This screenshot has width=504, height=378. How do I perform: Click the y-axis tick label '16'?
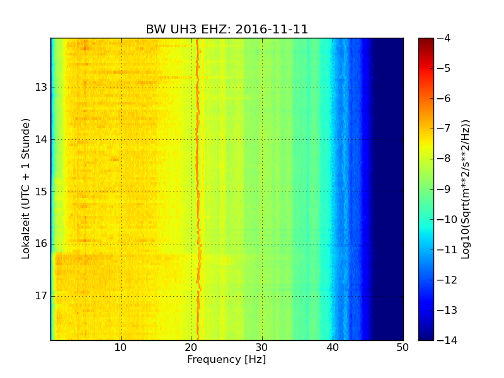pyautogui.click(x=41, y=244)
